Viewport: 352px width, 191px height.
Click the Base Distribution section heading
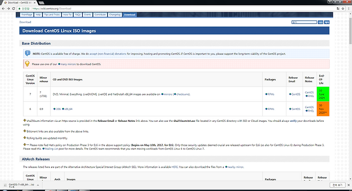pos(36,43)
